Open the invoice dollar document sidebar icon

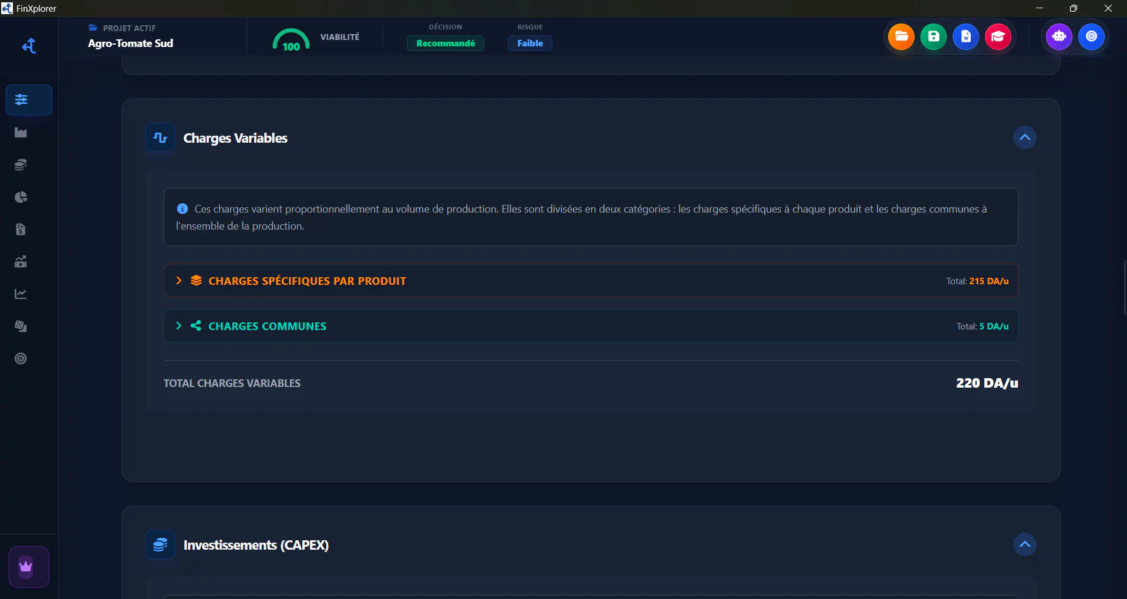click(x=21, y=230)
